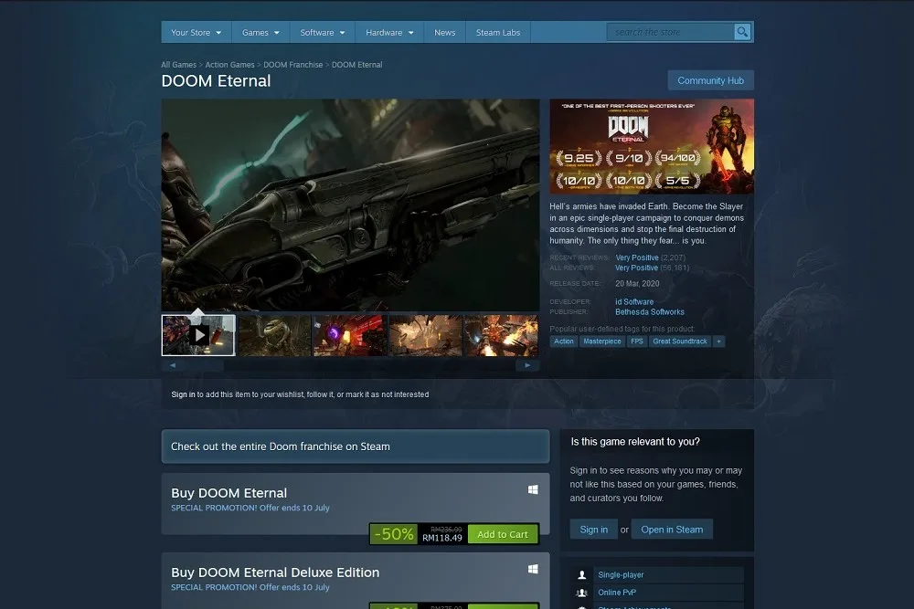The height and width of the screenshot is (609, 914).
Task: Play the trailer from the first thumbnail
Action: click(x=198, y=335)
